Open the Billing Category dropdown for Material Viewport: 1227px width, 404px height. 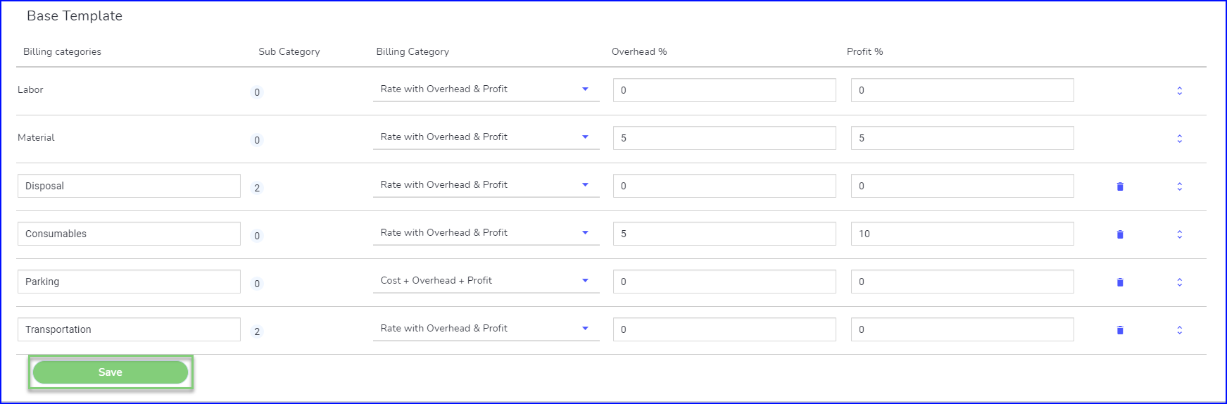(486, 137)
